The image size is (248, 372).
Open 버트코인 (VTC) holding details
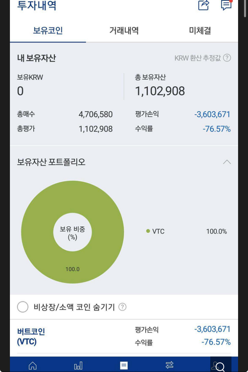tap(124, 336)
